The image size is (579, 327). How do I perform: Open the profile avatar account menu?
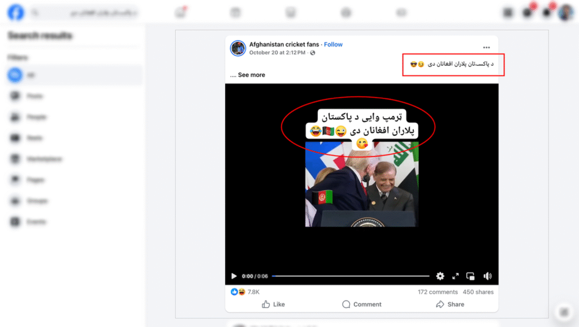565,12
